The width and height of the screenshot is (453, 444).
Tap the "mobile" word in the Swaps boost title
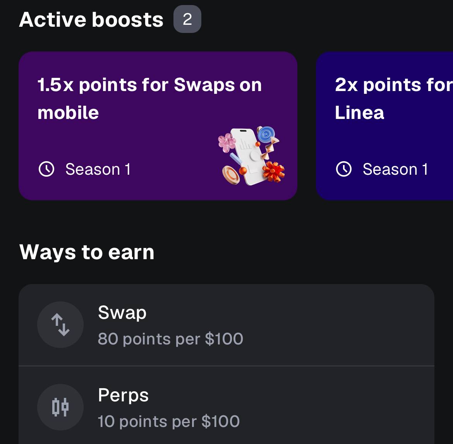(68, 113)
